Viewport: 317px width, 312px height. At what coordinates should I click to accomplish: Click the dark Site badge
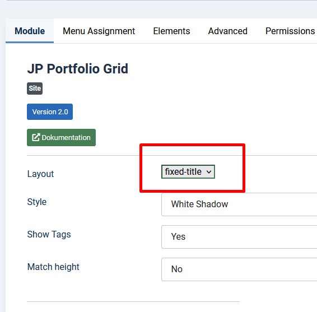click(x=35, y=89)
